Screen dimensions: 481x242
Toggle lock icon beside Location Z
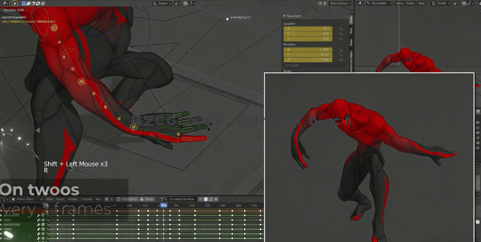(341, 39)
